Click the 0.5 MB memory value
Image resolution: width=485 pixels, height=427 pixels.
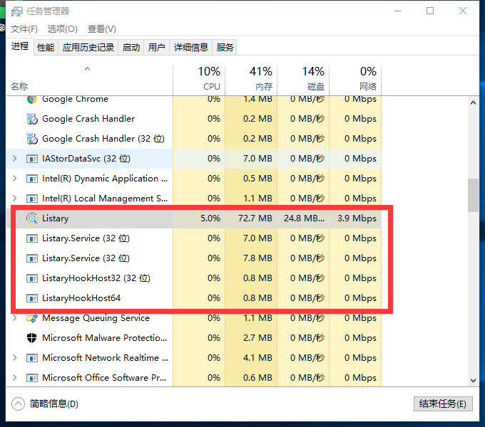[257, 179]
